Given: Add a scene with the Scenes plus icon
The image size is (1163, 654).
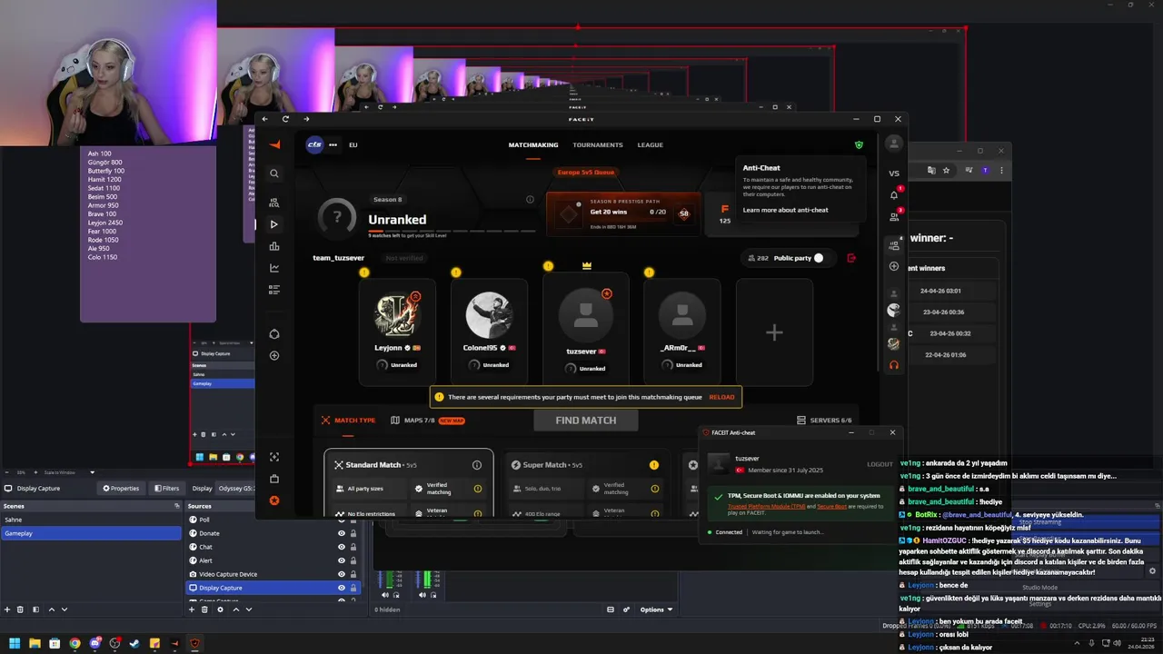Looking at the screenshot, I should point(8,609).
